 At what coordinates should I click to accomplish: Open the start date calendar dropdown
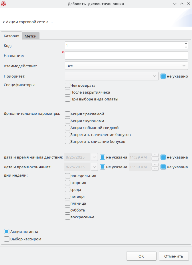(94, 157)
